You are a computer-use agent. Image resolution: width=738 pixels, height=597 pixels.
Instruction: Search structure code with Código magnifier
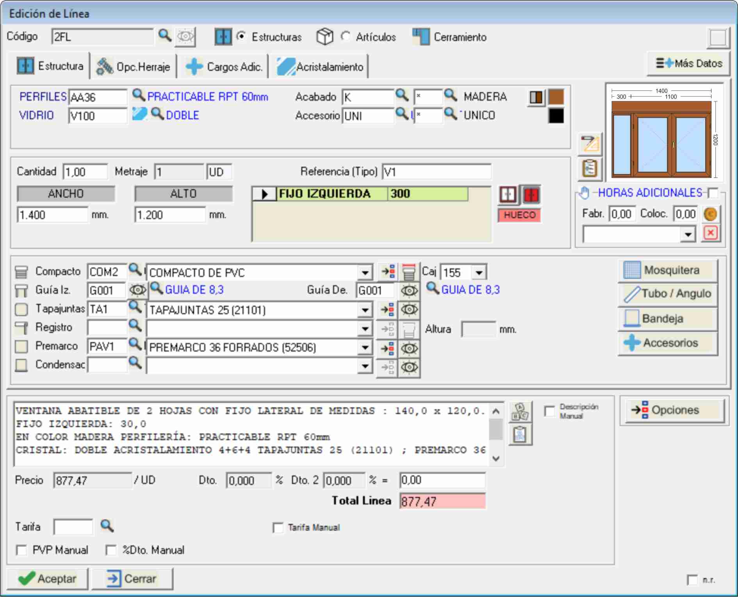coord(165,36)
